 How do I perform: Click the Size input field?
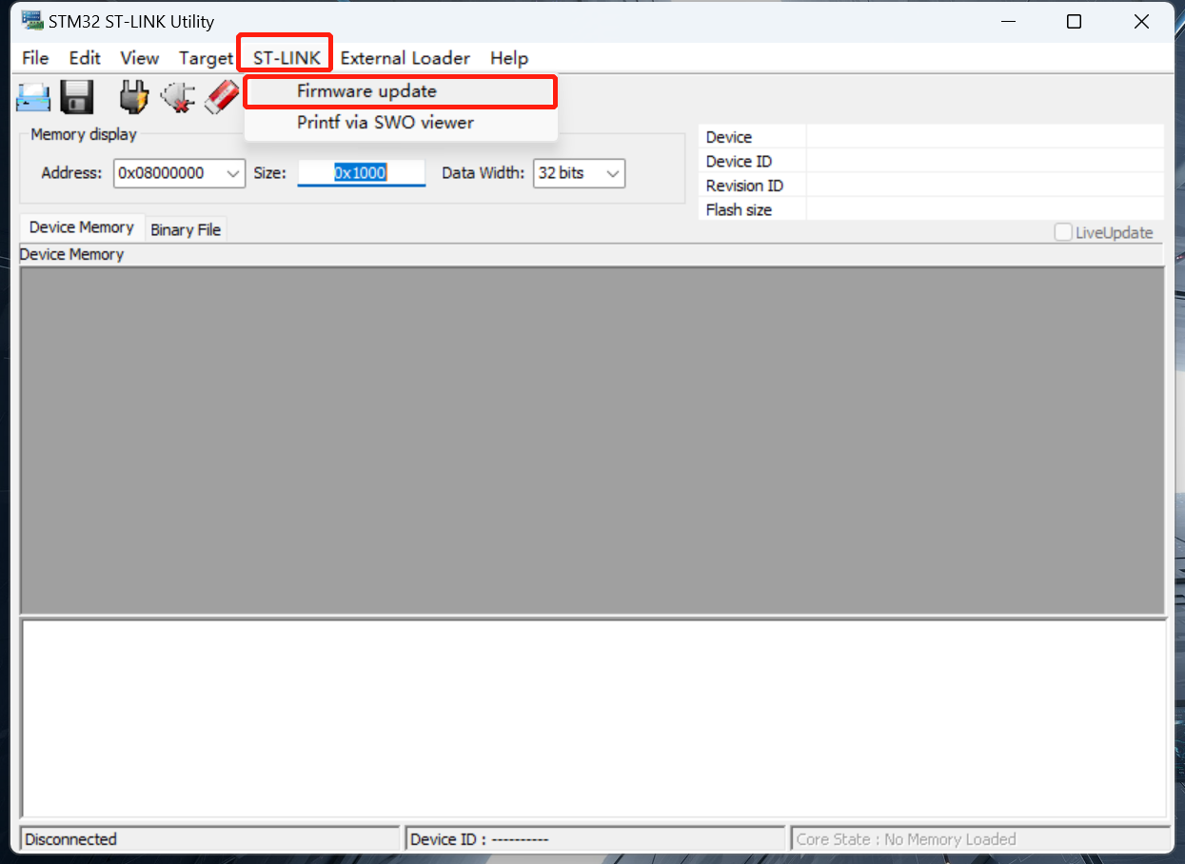tap(362, 173)
